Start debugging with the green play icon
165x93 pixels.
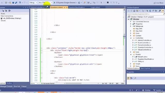click(54, 3)
